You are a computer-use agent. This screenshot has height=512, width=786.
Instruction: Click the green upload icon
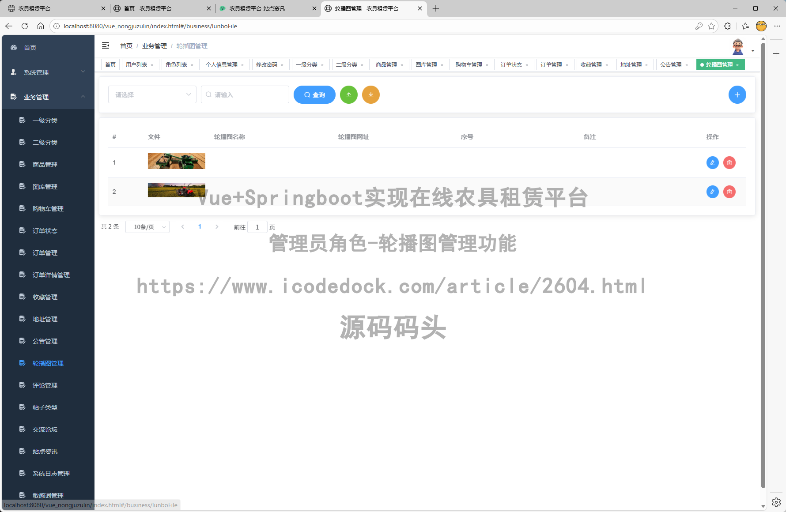pyautogui.click(x=348, y=94)
